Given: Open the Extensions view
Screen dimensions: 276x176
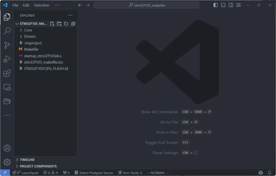Looking at the screenshot, I should [x=7, y=73].
